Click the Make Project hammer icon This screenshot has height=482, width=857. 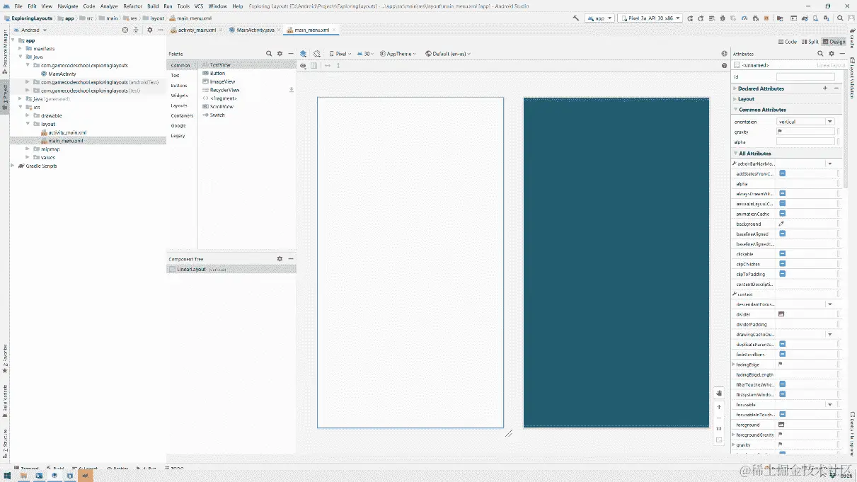click(576, 18)
